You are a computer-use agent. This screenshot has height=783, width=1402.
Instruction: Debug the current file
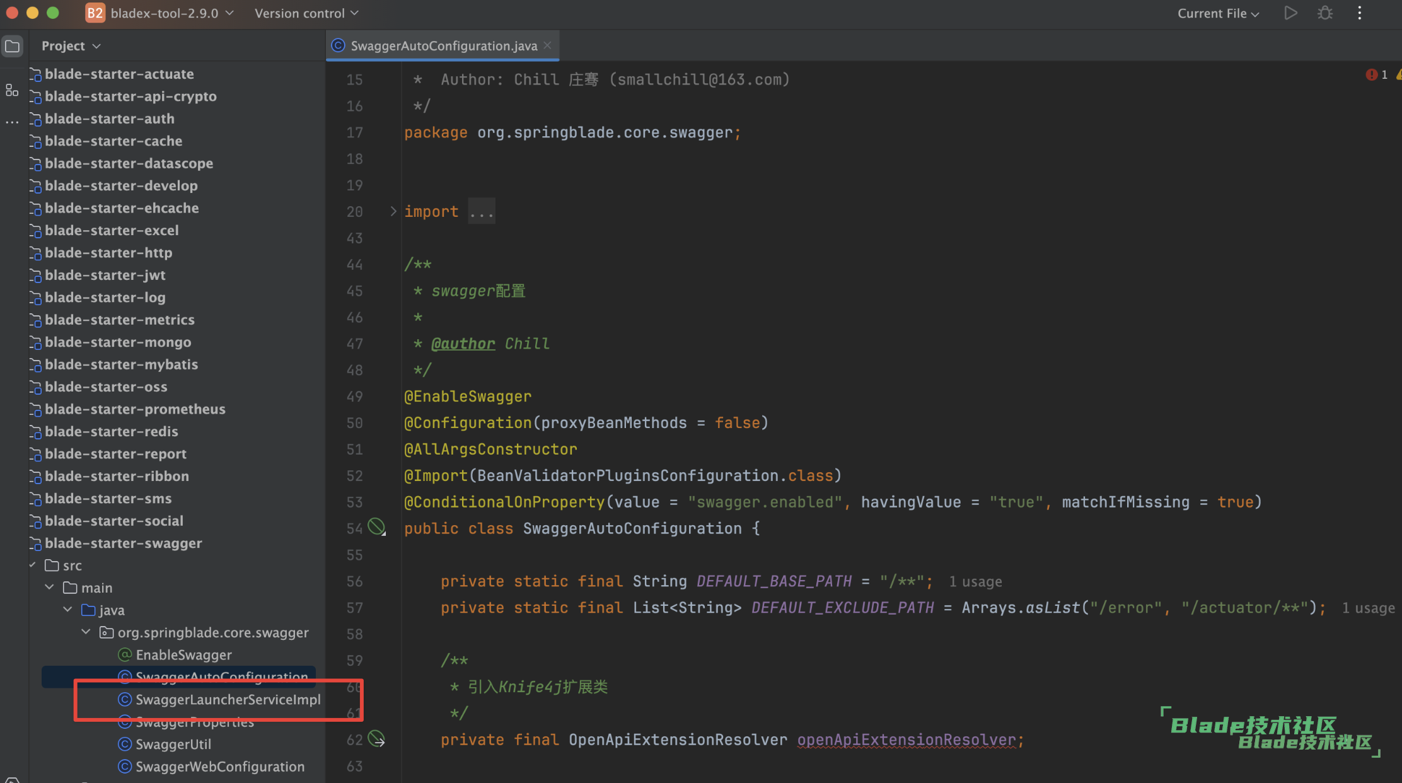click(x=1325, y=13)
